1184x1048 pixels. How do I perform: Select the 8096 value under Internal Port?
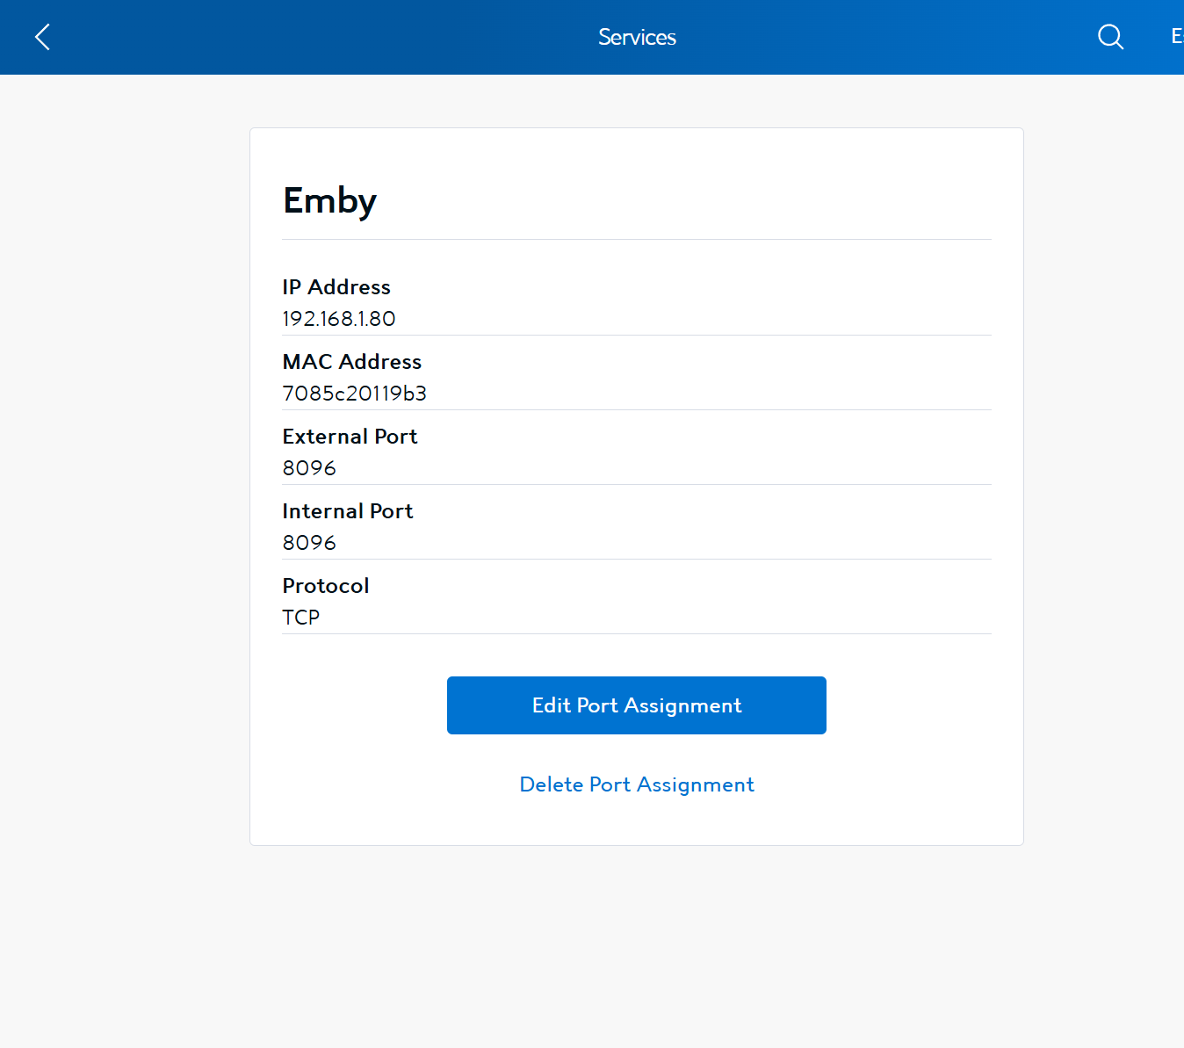click(309, 543)
